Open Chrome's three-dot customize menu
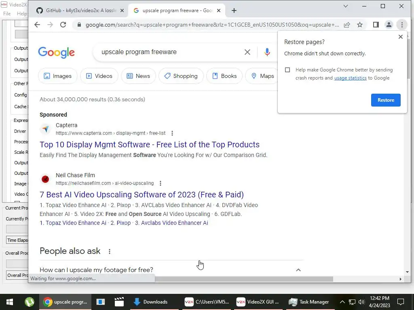The image size is (414, 310). (x=402, y=25)
